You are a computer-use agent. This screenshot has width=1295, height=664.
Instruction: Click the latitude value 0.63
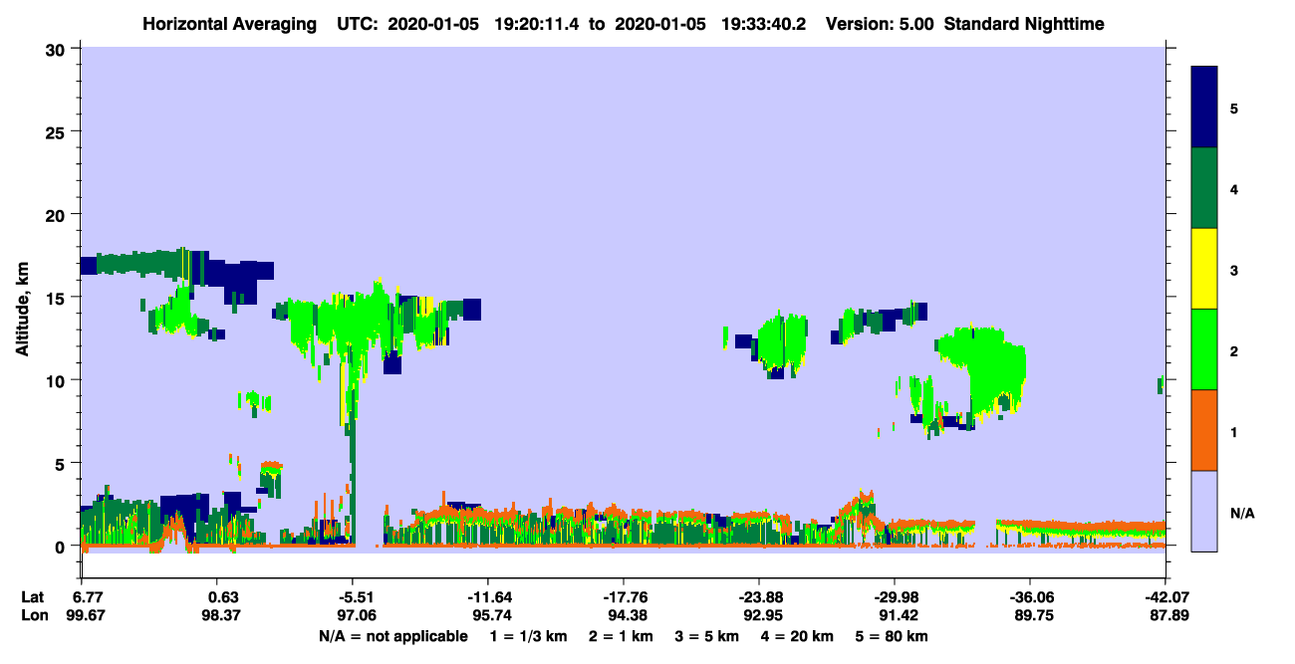coord(223,597)
